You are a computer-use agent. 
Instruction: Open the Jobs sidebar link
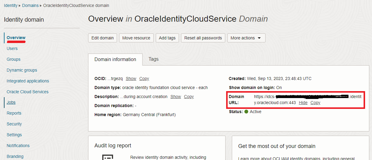coord(11,102)
